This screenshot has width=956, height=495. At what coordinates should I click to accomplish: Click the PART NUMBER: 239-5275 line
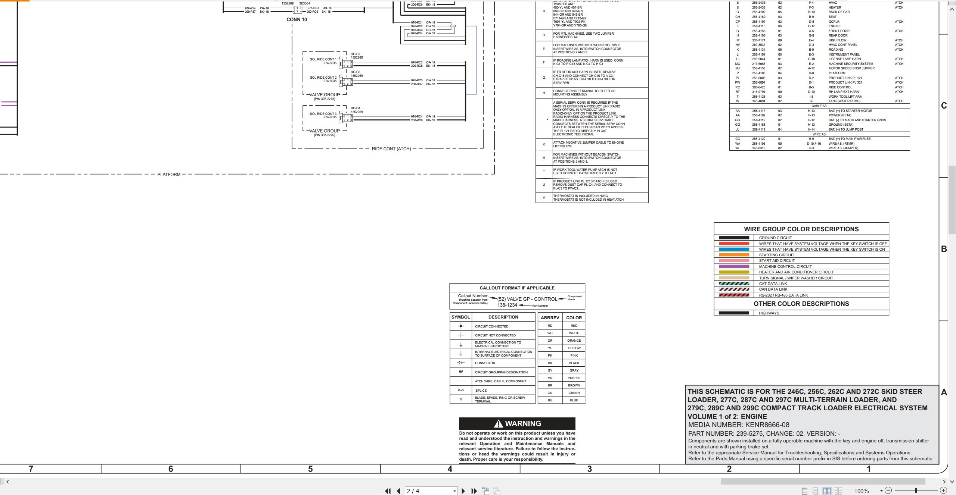pyautogui.click(x=764, y=433)
